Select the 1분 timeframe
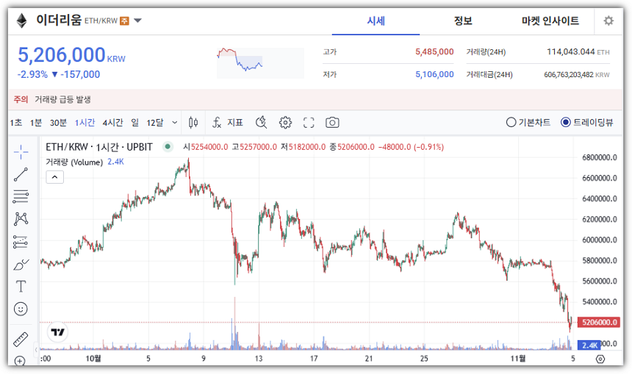 pos(36,123)
